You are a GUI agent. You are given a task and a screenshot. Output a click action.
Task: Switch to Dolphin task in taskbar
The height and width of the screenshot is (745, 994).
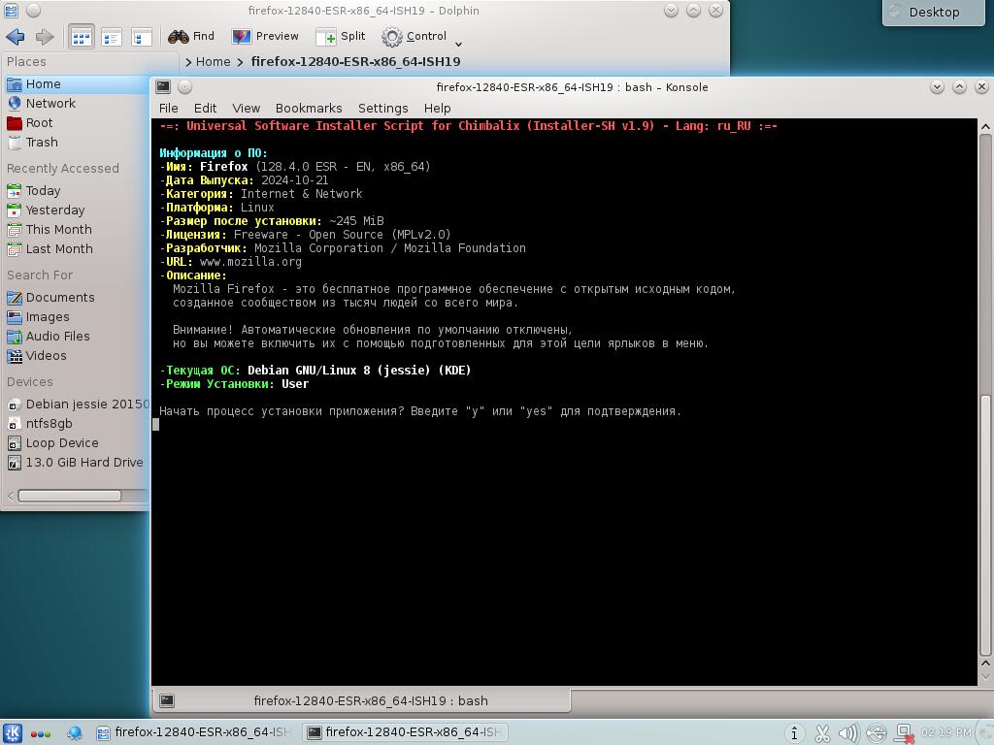pyautogui.click(x=194, y=732)
